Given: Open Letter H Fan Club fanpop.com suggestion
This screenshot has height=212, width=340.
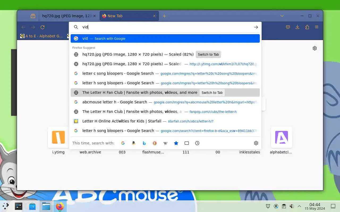Looking at the screenshot, I should [165, 112].
